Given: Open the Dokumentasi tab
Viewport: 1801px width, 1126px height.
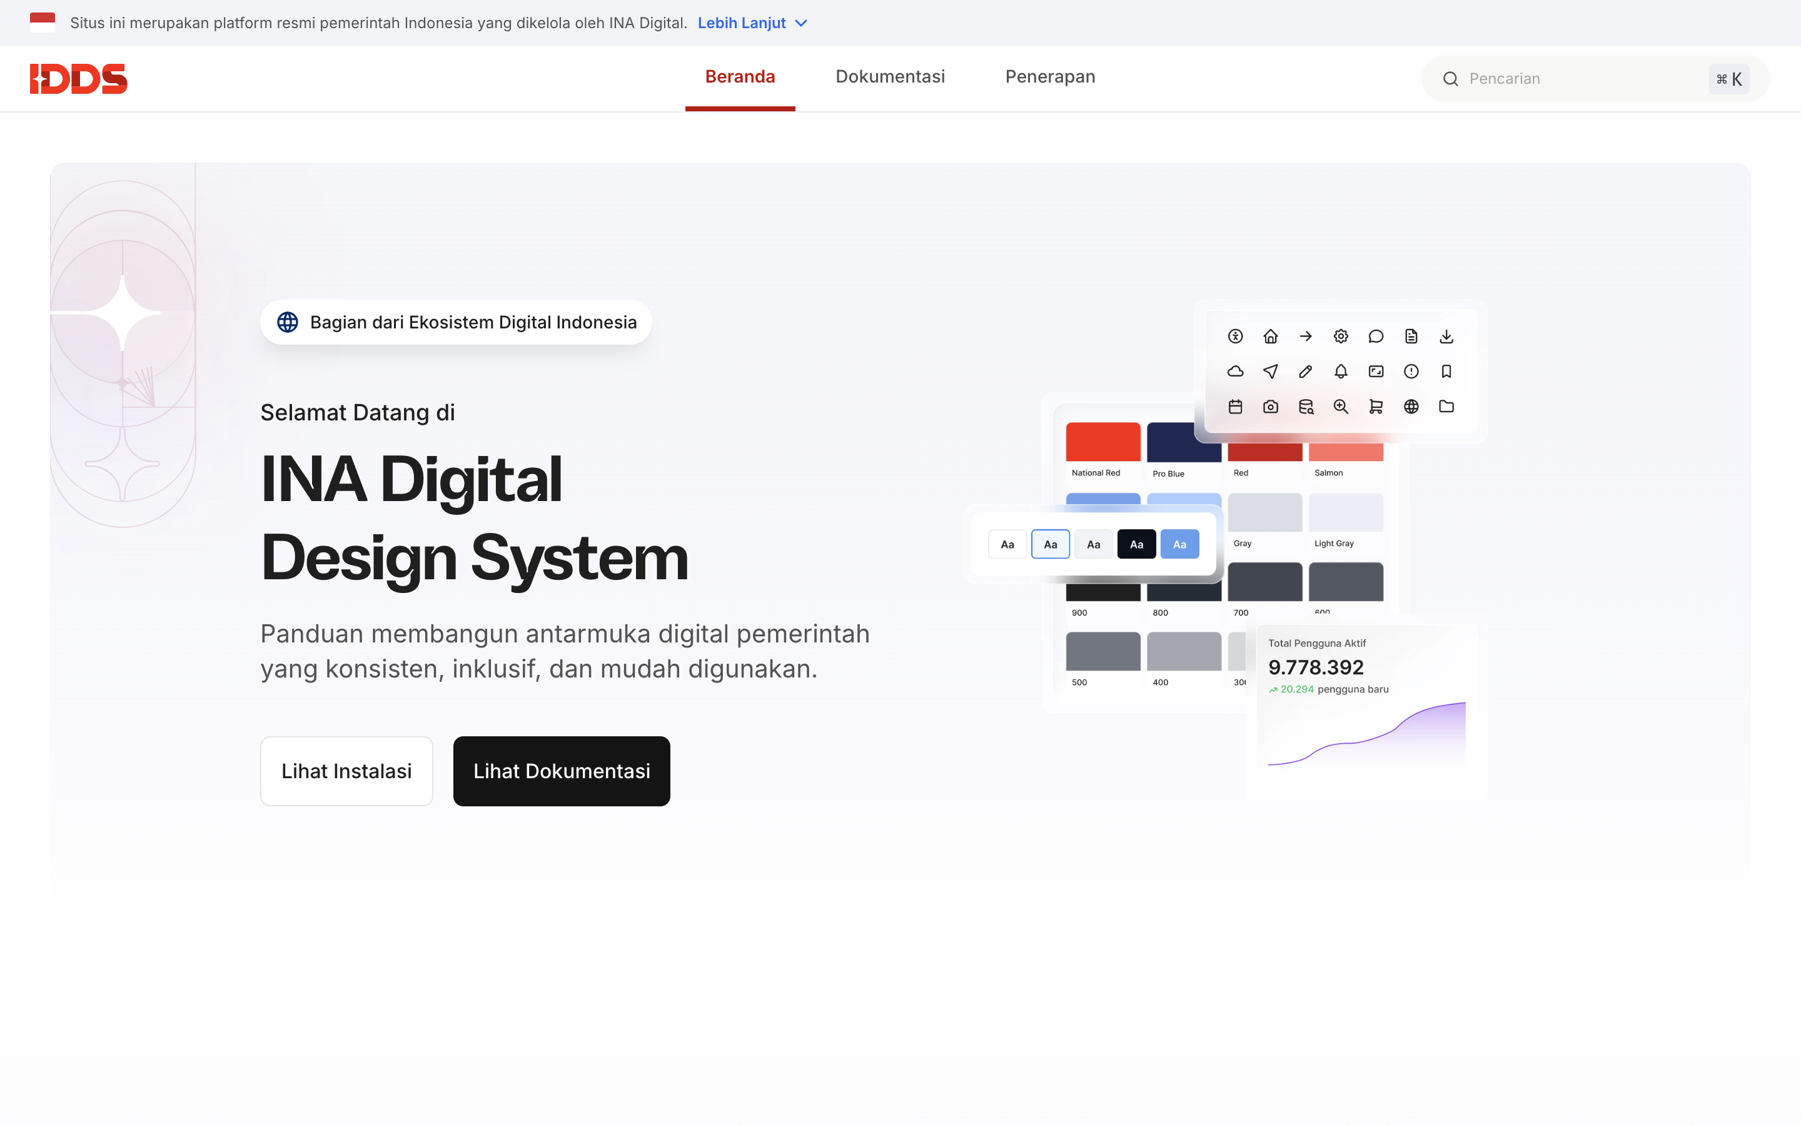Looking at the screenshot, I should coord(890,77).
